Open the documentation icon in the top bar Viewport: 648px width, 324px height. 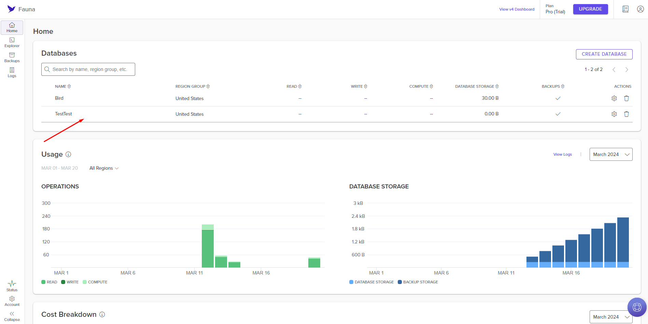tap(625, 9)
